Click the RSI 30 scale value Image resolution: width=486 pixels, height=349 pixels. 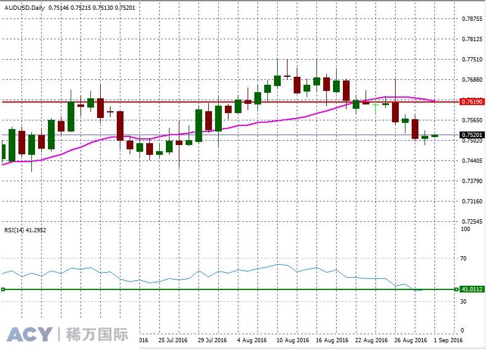point(463,301)
